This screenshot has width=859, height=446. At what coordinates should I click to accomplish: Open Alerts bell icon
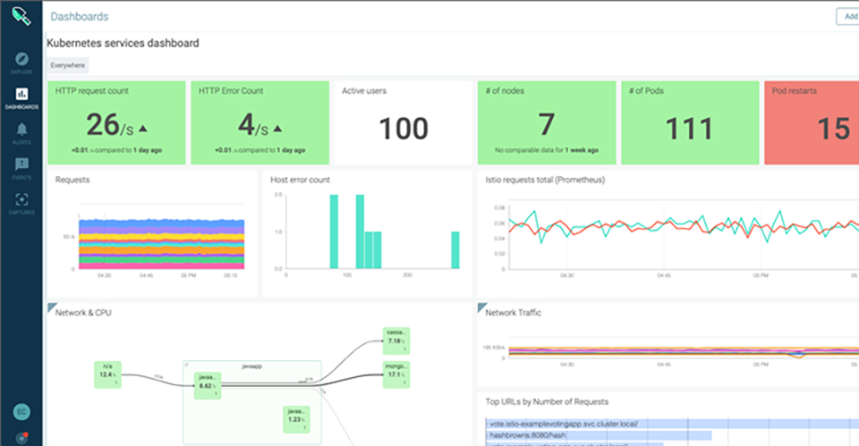(x=22, y=130)
